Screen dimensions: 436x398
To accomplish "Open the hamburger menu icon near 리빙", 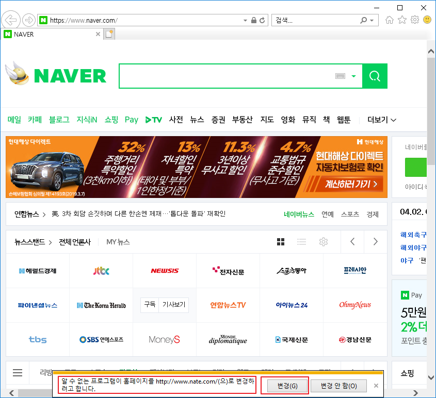I will pos(18,372).
